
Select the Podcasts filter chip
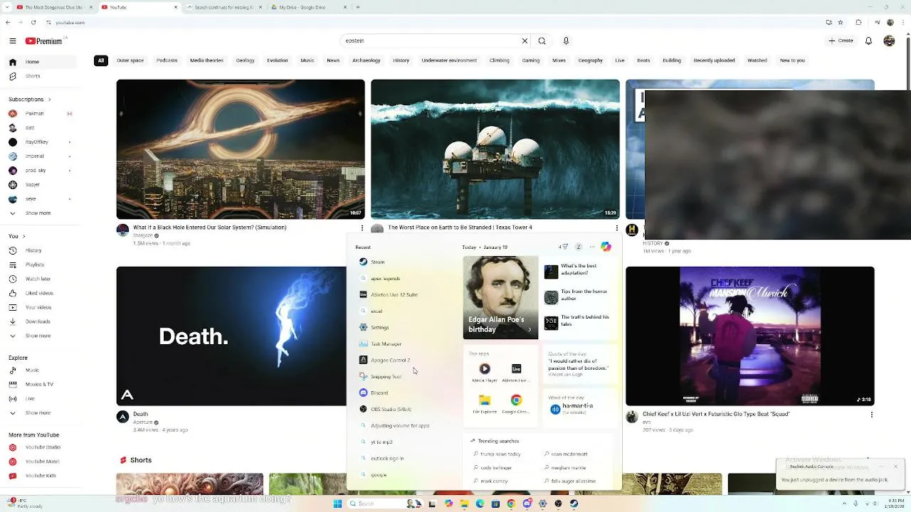coord(167,60)
